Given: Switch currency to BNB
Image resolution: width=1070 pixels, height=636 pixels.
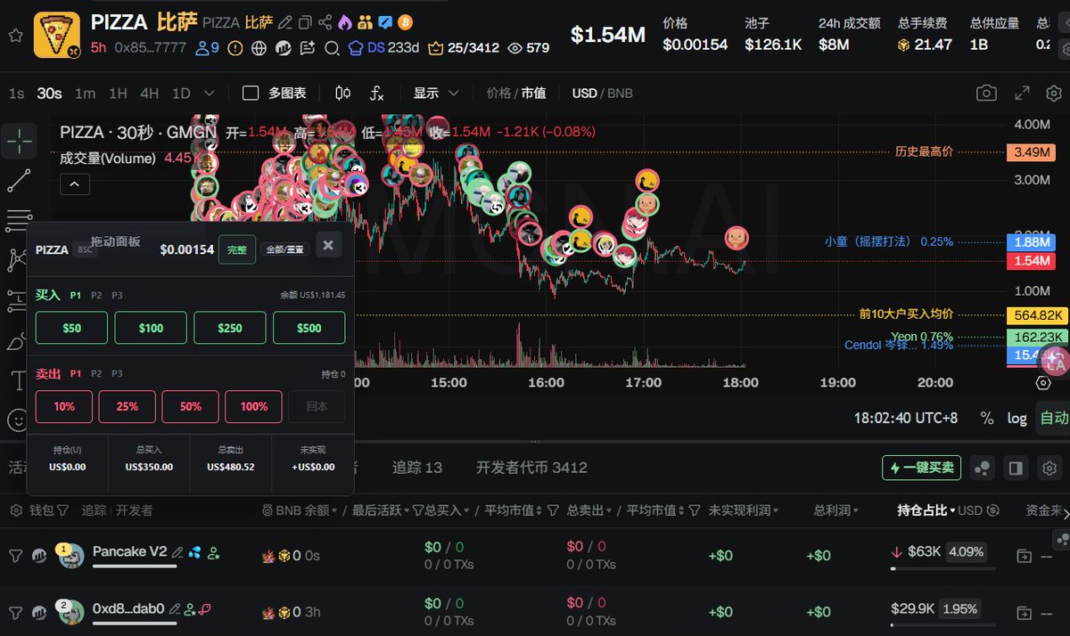Looking at the screenshot, I should 620,93.
